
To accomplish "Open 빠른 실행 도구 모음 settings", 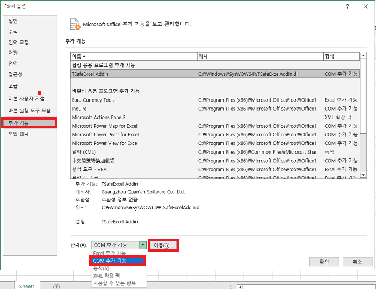I will (30, 110).
